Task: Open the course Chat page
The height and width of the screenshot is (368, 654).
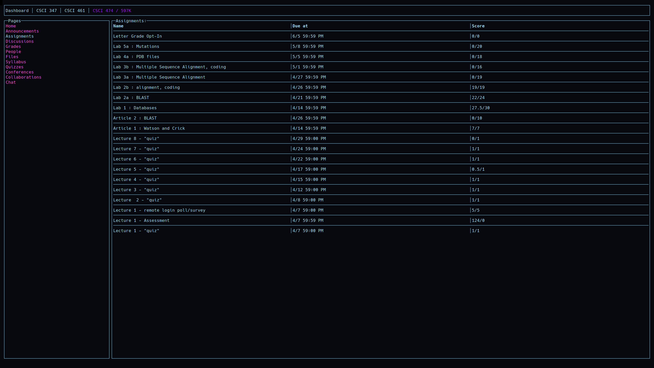Action: [11, 82]
